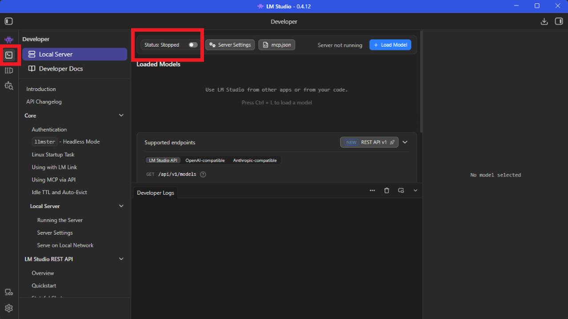The height and width of the screenshot is (319, 568).
Task: Switch to the Anthropic-compatible tab
Action: pos(255,160)
